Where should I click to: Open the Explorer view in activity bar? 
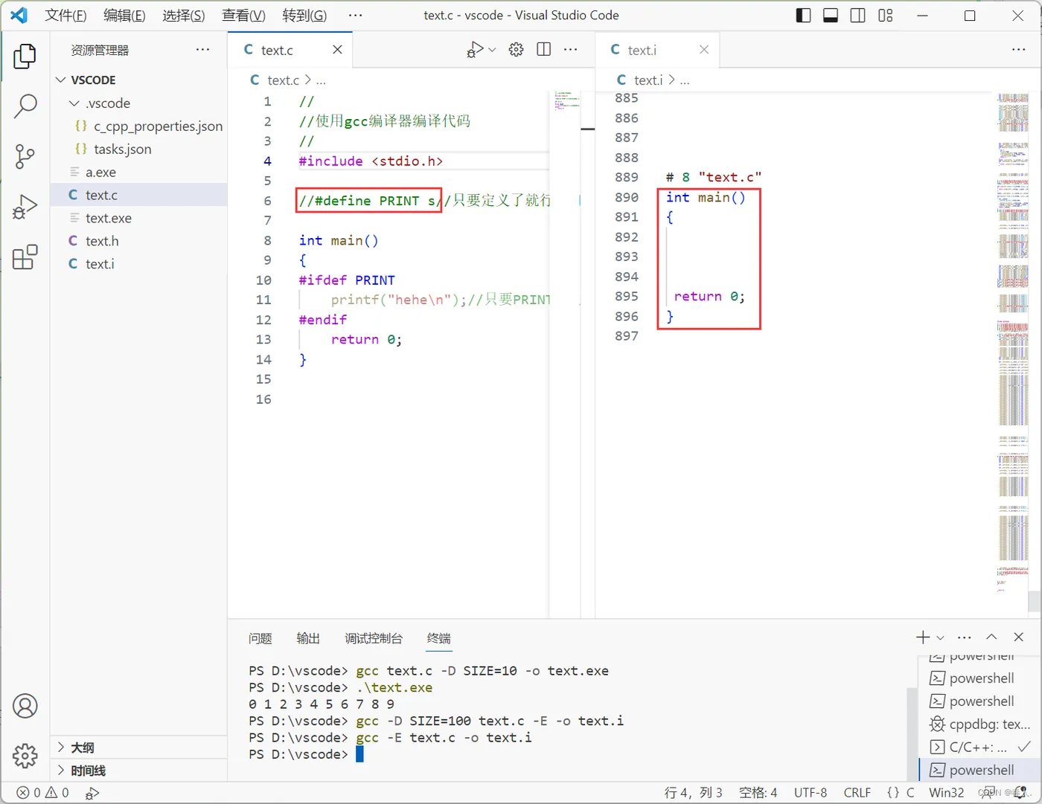click(x=25, y=57)
